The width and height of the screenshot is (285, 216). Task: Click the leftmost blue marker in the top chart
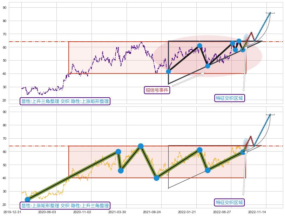pyautogui.click(x=168, y=71)
